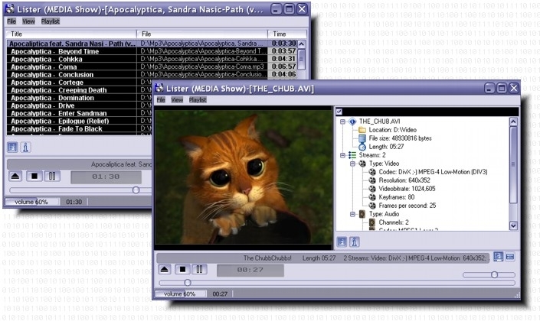Viewport: 540px width, 321px height.
Task: Open the View menu in the Apocalyptica window
Action: [x=28, y=21]
